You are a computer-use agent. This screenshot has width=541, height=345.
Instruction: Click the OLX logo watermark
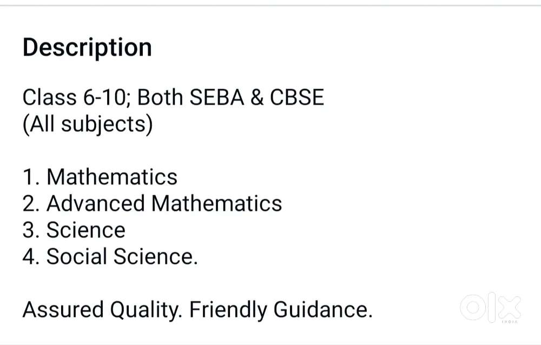click(491, 307)
